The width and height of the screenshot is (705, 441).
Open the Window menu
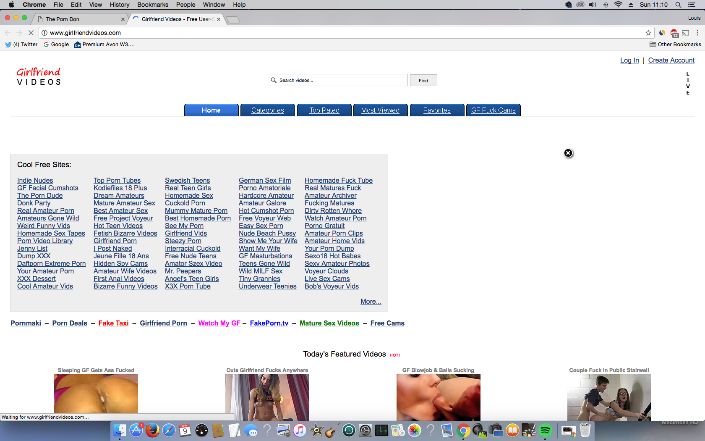tap(214, 5)
